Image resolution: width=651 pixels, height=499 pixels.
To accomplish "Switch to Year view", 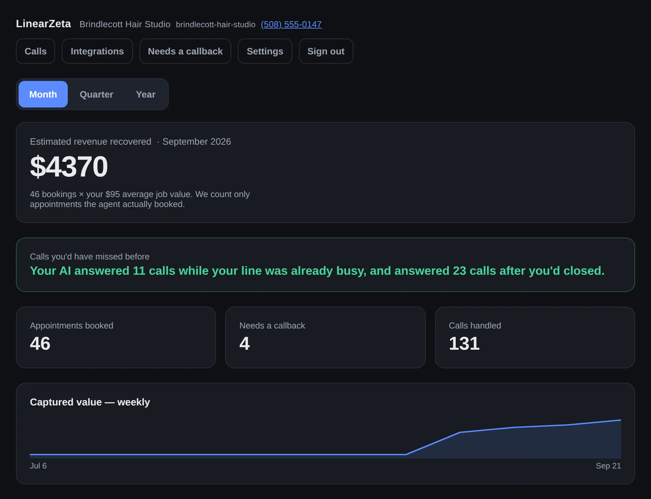I will [x=145, y=94].
